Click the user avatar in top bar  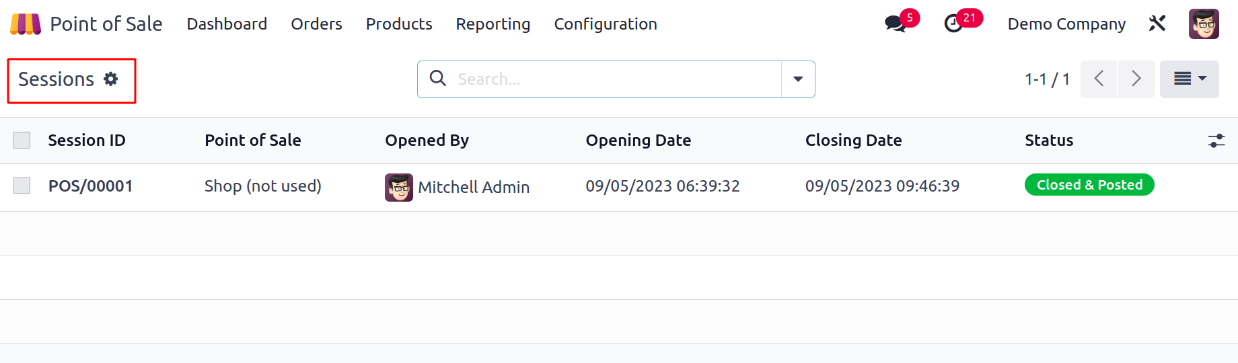1204,24
